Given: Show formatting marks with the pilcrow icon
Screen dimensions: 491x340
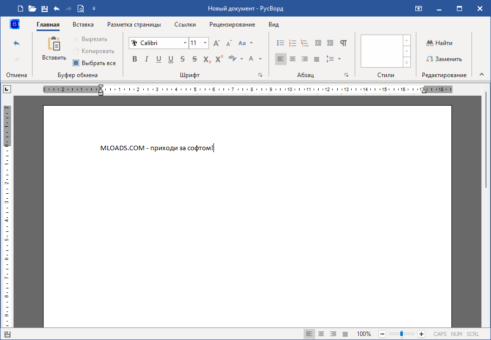Looking at the screenshot, I should coord(343,43).
